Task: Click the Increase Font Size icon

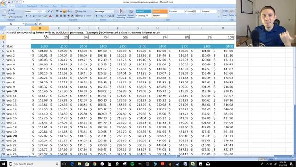Action: click(49, 11)
